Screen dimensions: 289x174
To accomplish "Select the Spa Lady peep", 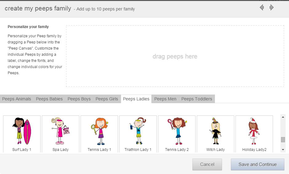I will [61, 134].
